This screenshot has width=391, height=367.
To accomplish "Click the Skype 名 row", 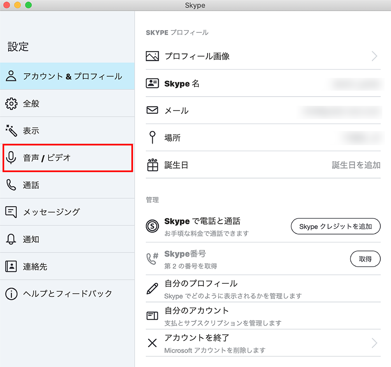I will pyautogui.click(x=263, y=83).
